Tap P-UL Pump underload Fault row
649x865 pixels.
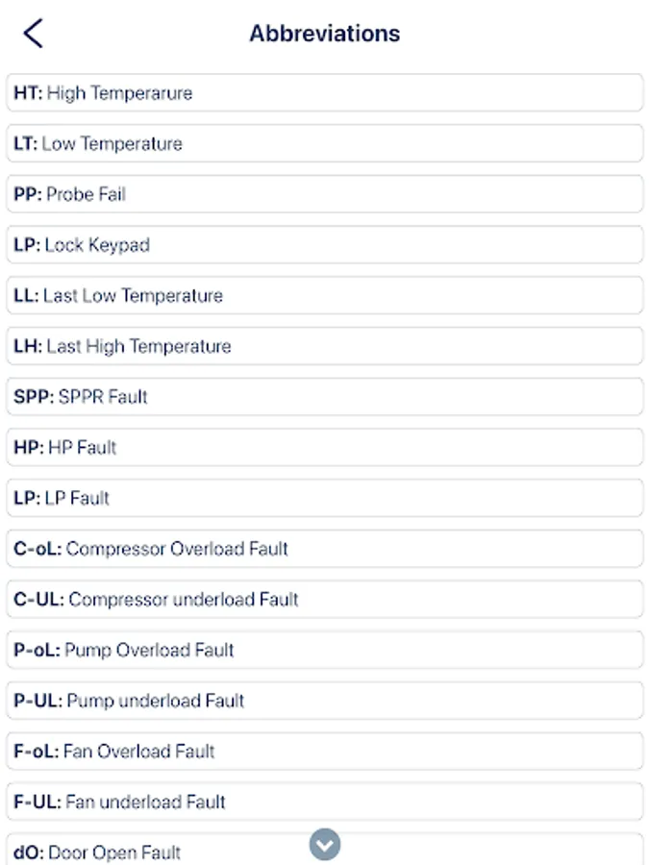click(x=324, y=701)
